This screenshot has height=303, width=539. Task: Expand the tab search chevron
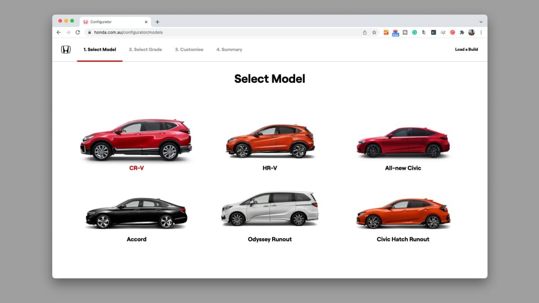pyautogui.click(x=481, y=22)
